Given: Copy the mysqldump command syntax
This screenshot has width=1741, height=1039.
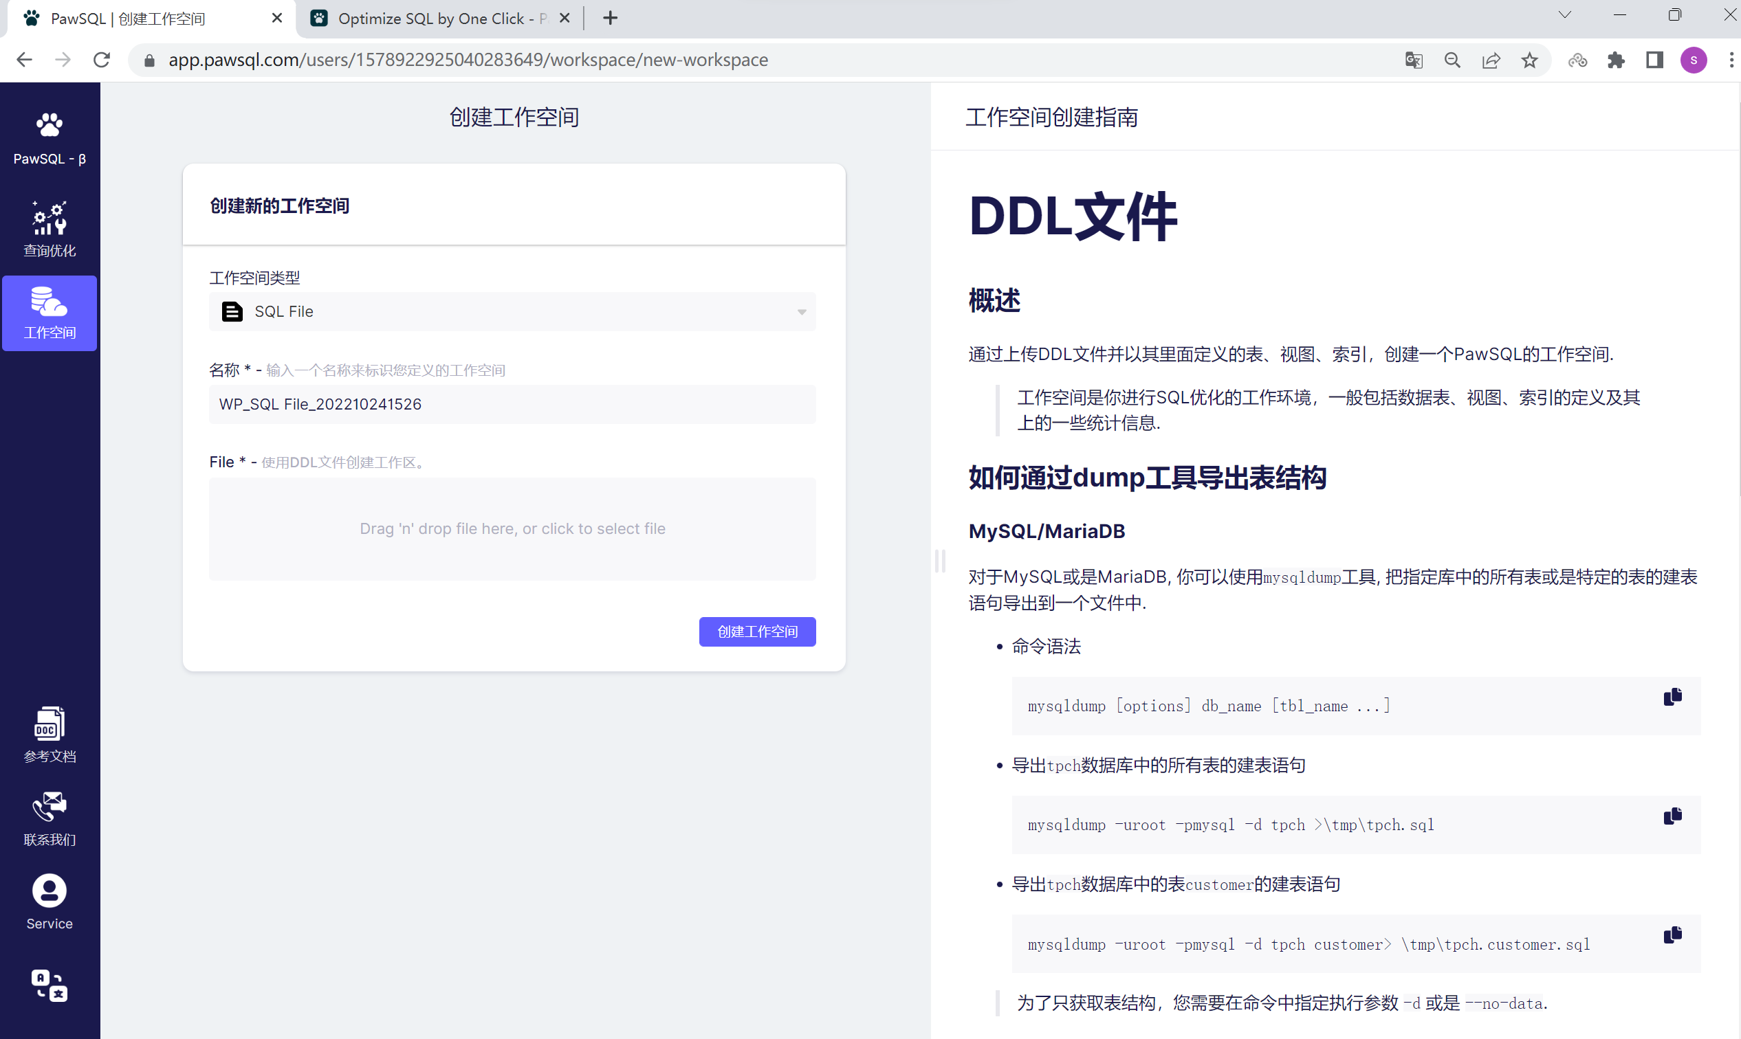Looking at the screenshot, I should [1673, 696].
